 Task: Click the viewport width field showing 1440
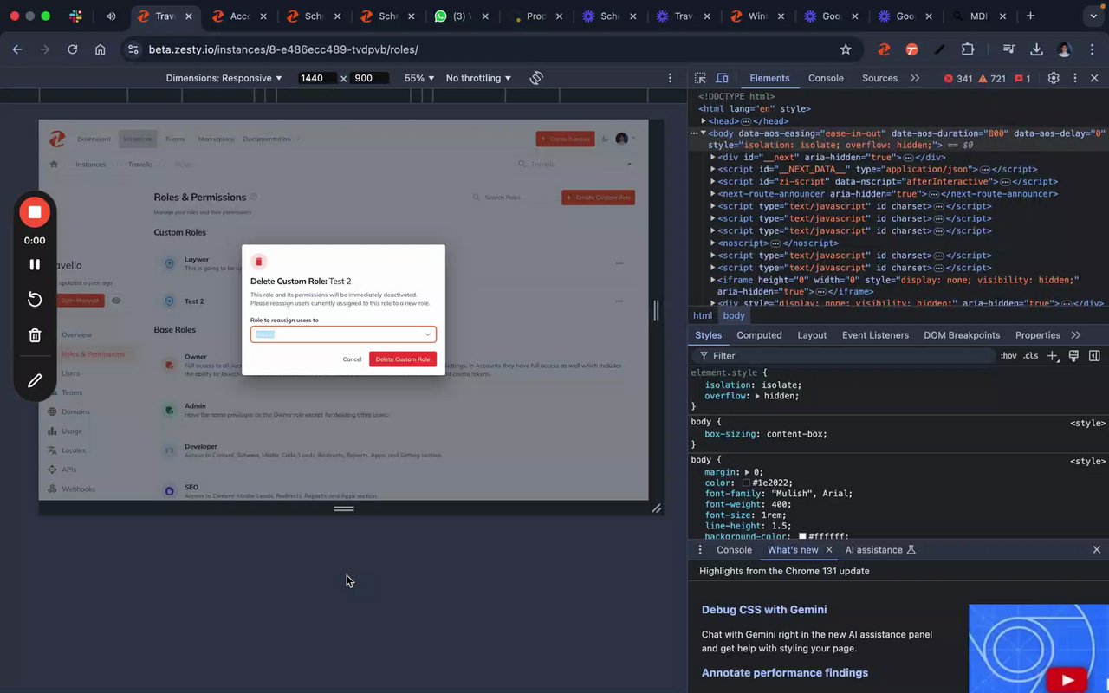click(317, 78)
